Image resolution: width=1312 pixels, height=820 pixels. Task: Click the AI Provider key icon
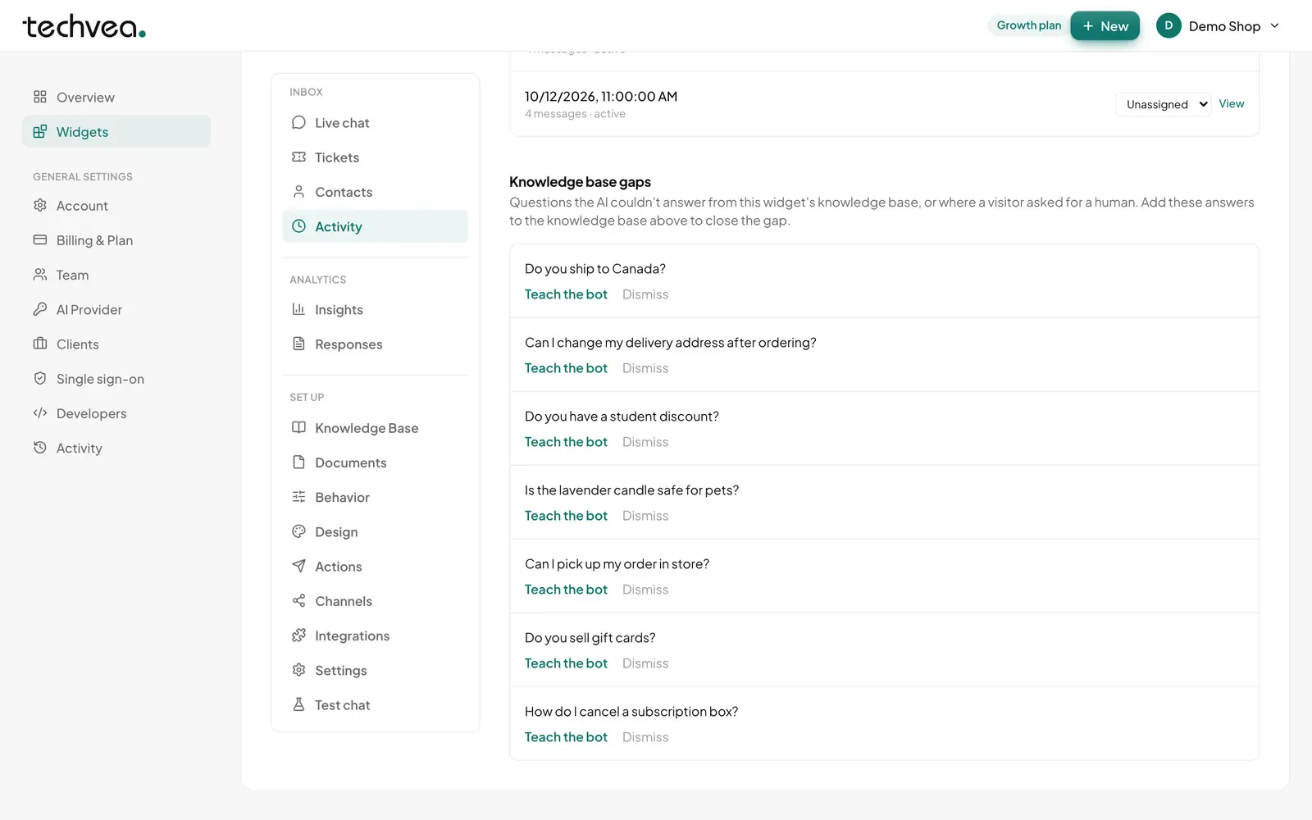pyautogui.click(x=39, y=309)
